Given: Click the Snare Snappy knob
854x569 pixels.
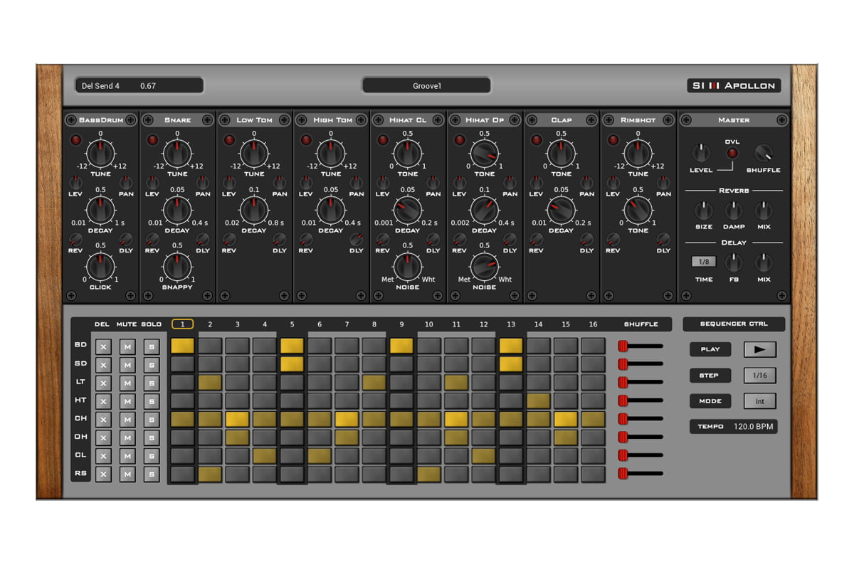Looking at the screenshot, I should coord(177,266).
